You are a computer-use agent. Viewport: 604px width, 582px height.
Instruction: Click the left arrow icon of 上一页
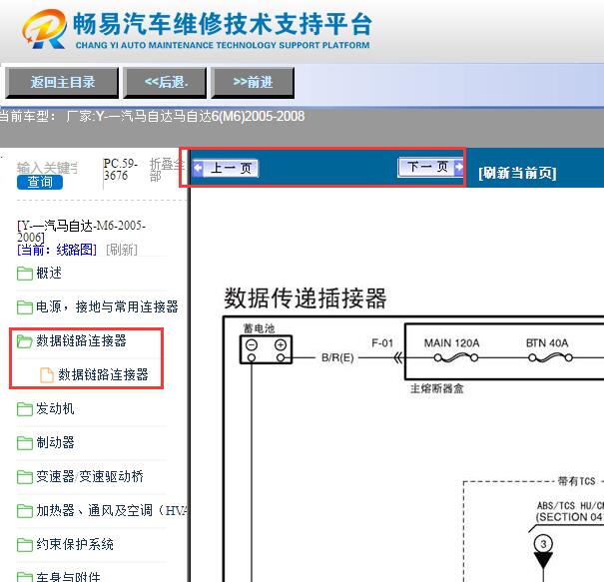click(x=198, y=168)
